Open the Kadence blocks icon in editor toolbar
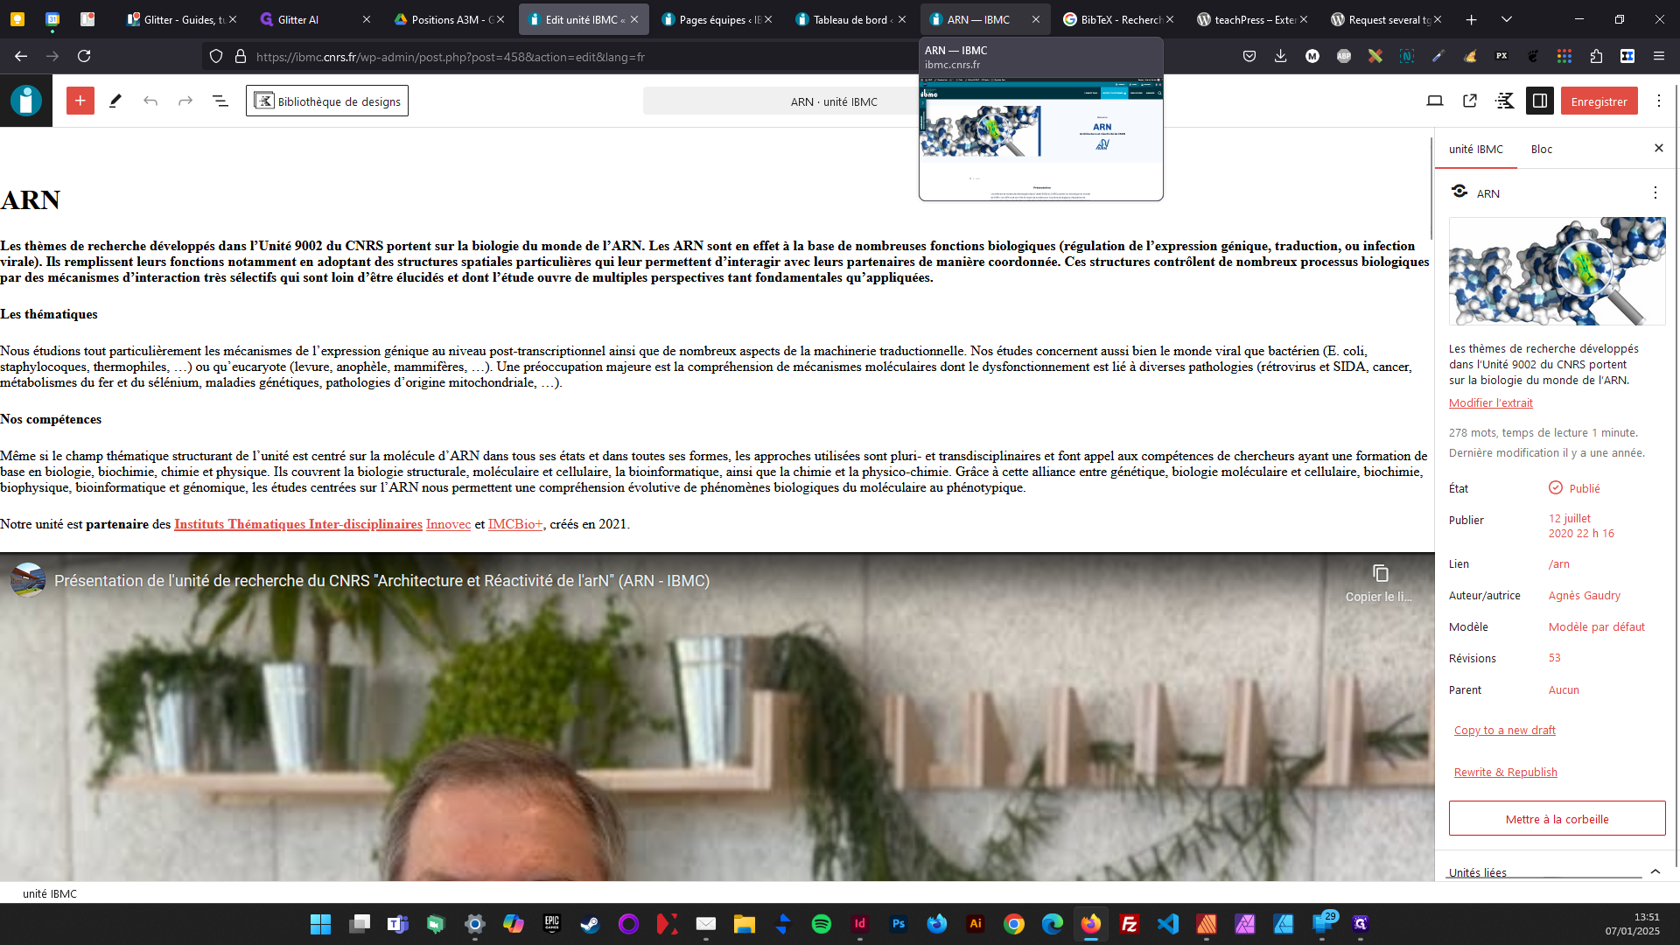 1505,101
